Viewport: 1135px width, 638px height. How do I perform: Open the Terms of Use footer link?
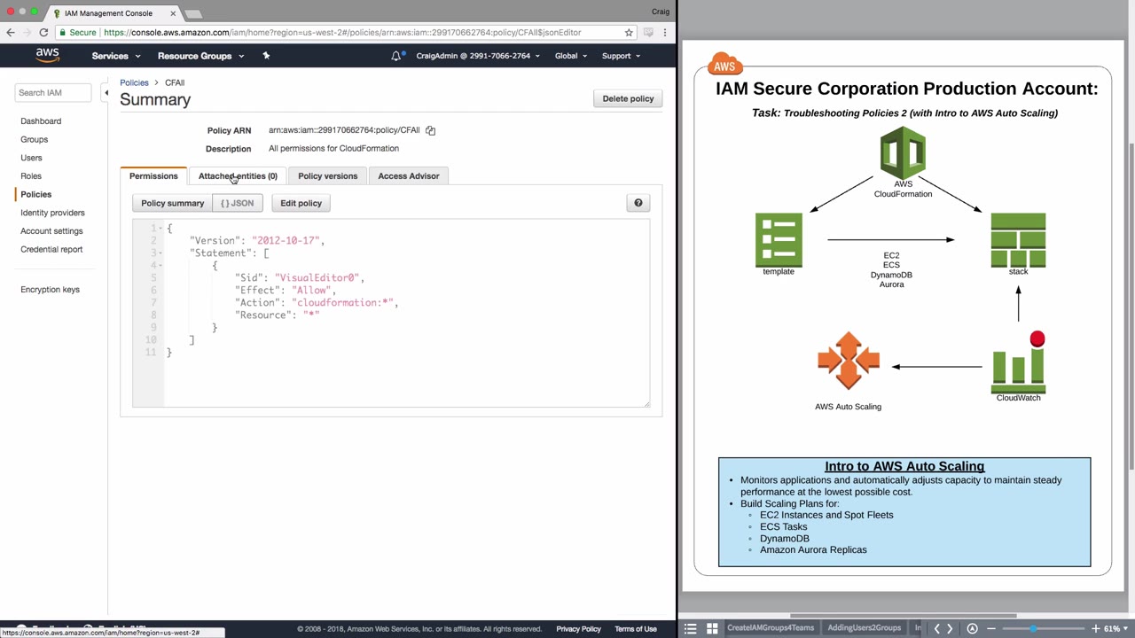(x=636, y=629)
